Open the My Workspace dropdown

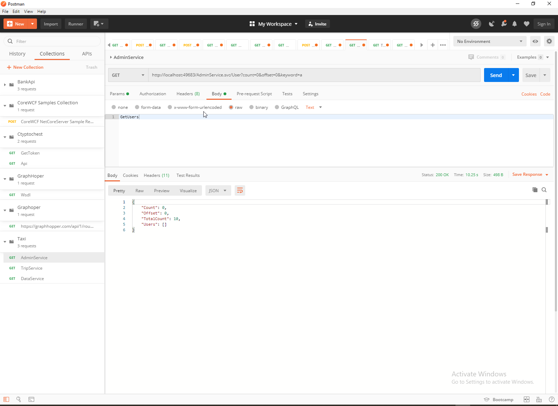(x=274, y=24)
